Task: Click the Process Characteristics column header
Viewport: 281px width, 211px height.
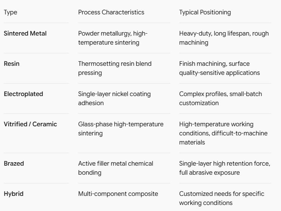Action: pyautogui.click(x=111, y=12)
